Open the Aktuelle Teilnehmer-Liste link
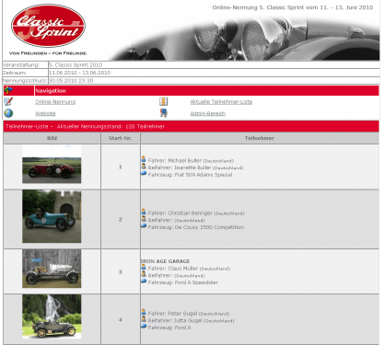 (x=221, y=102)
